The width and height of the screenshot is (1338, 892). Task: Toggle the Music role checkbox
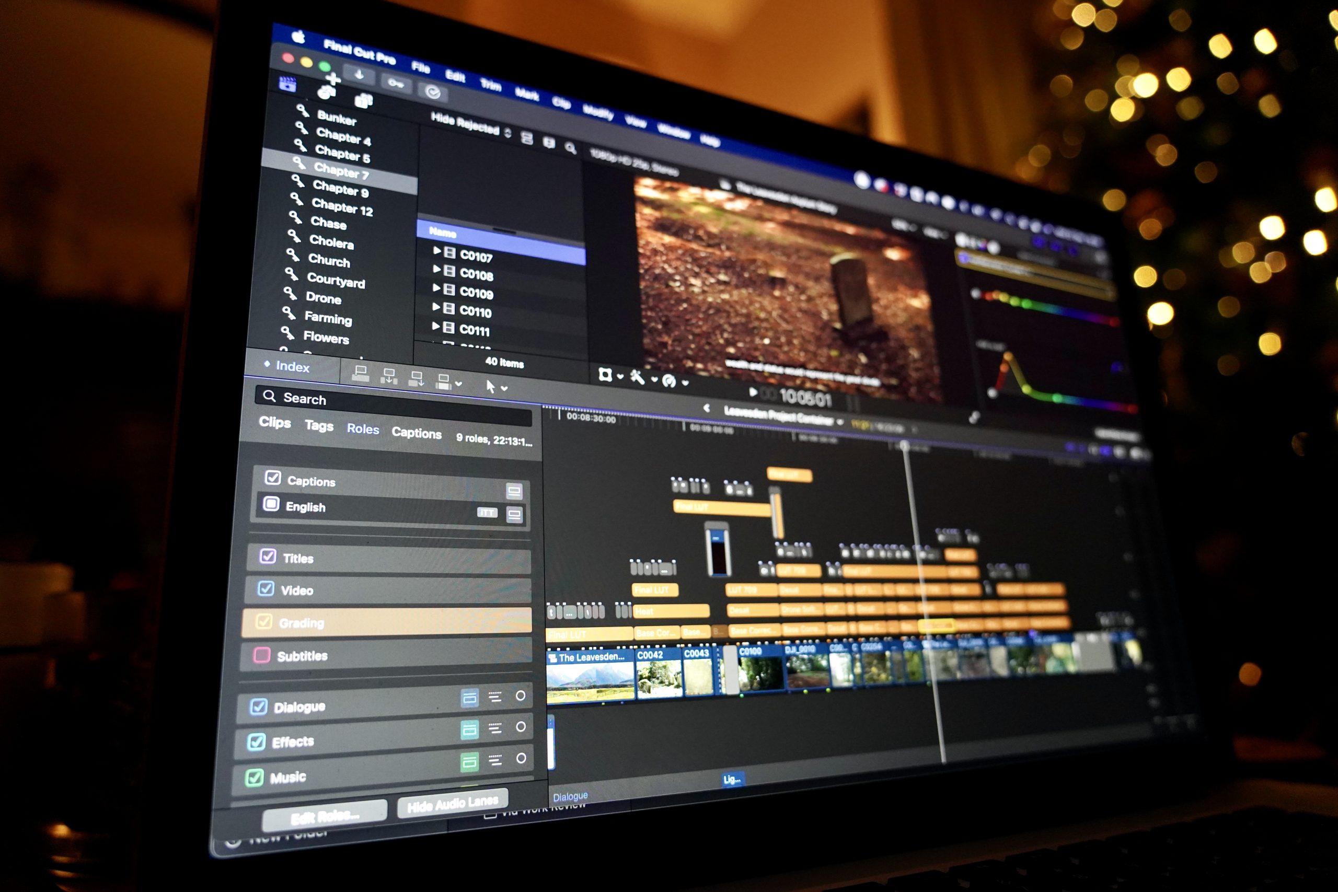(253, 778)
